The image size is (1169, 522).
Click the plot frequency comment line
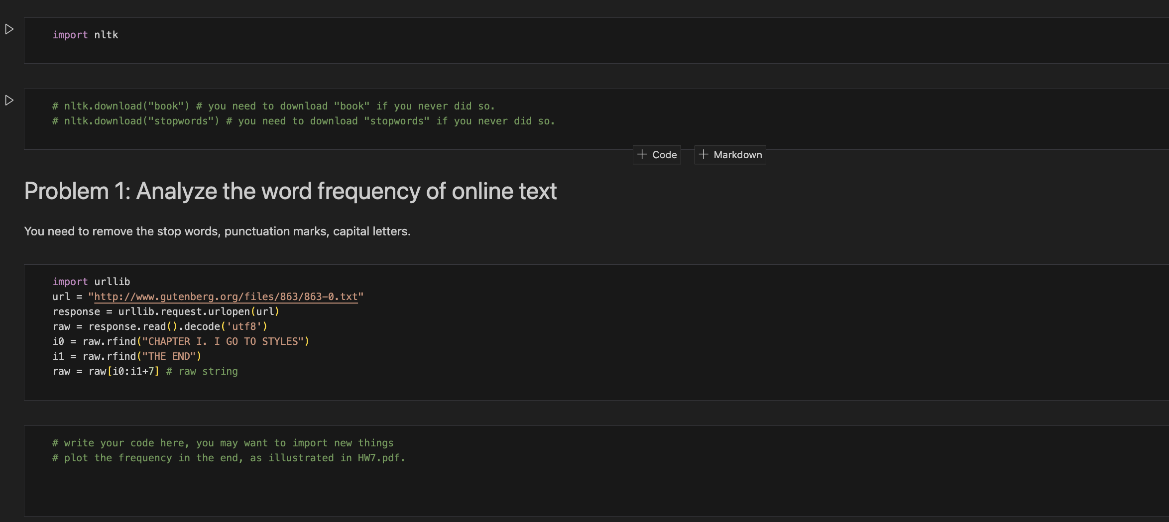point(228,457)
